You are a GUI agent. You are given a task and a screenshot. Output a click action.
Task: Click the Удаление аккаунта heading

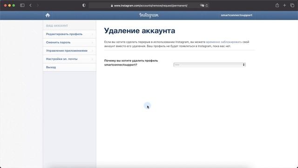pyautogui.click(x=140, y=31)
